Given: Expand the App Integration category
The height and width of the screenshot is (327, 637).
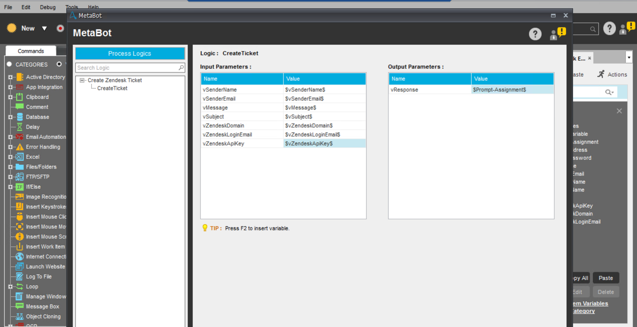Looking at the screenshot, I should 10,87.
